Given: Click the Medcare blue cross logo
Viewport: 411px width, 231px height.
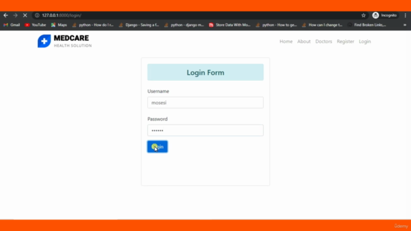Looking at the screenshot, I should point(44,41).
